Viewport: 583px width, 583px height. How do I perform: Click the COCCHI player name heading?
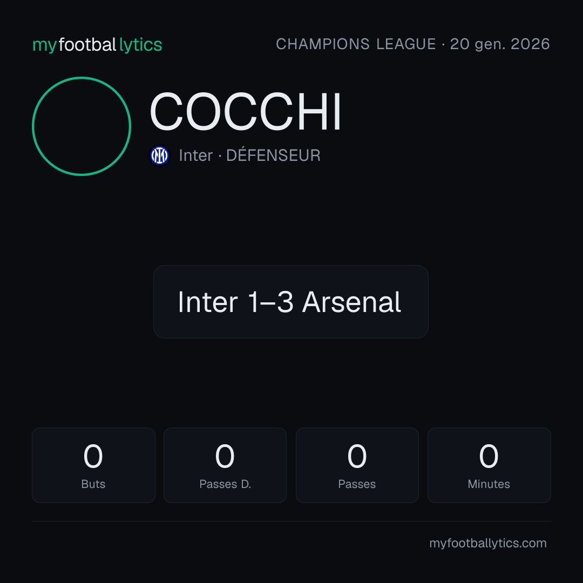point(246,112)
